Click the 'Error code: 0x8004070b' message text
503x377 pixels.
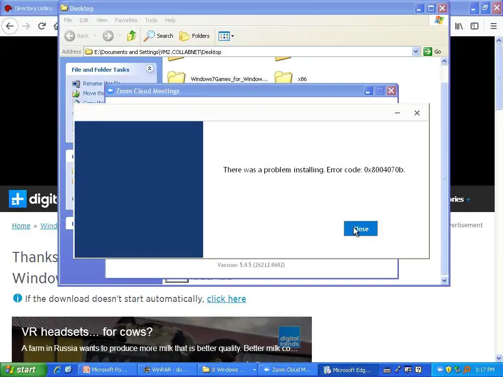(365, 169)
